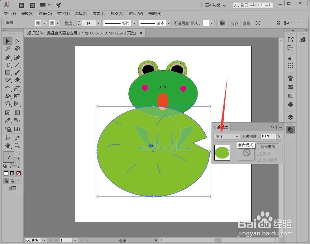Open the Symbols panel icon
The height and width of the screenshot is (244, 310).
(290, 105)
